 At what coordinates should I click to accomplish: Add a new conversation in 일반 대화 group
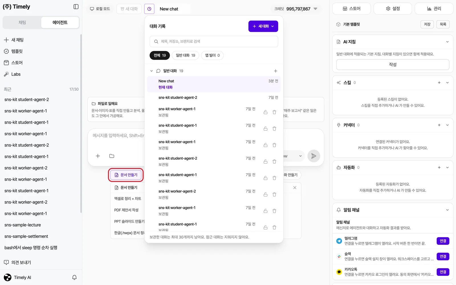pos(276,71)
